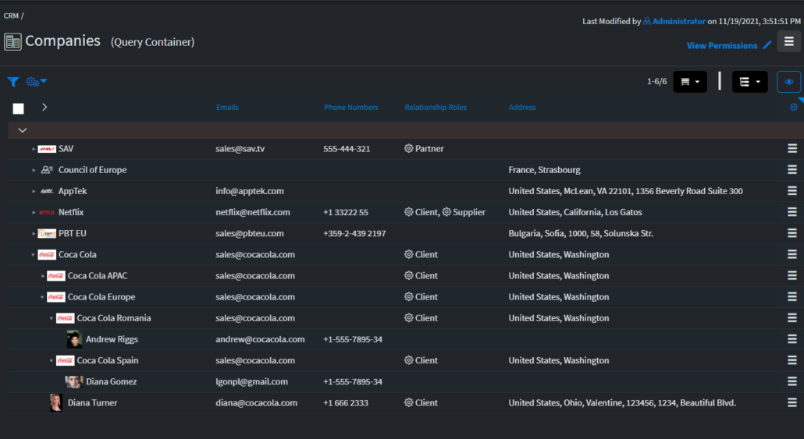Open row menu for Andrew Riggs
The image size is (804, 439).
click(792, 339)
